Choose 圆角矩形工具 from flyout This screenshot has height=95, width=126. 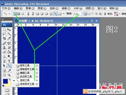[x=26, y=69]
